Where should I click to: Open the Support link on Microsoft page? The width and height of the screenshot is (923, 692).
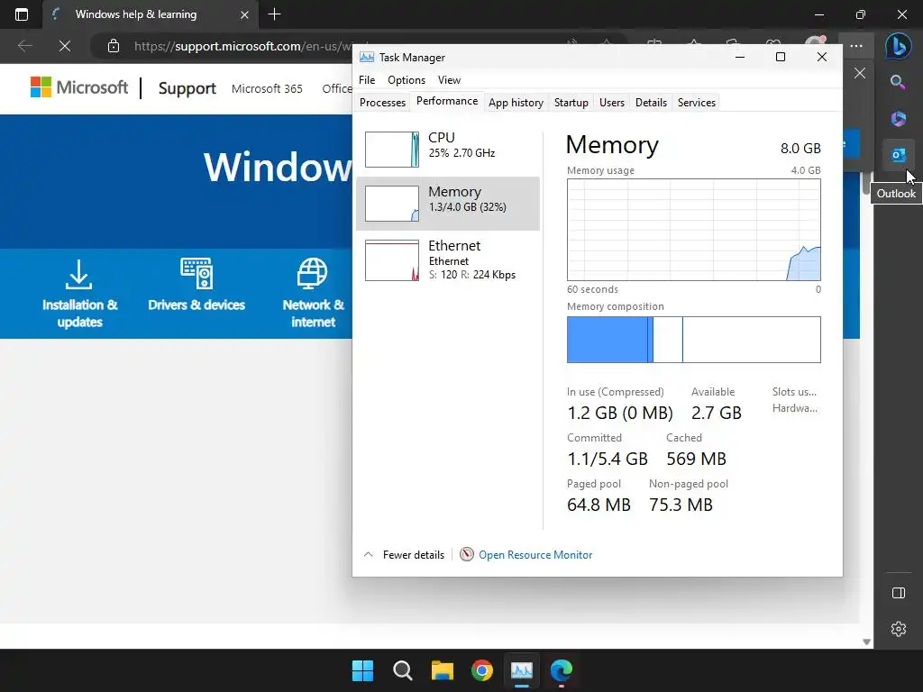pos(187,88)
